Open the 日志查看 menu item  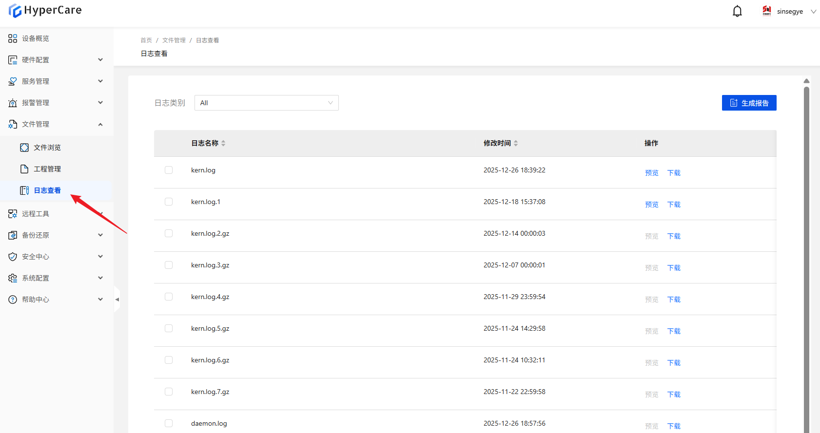(47, 190)
